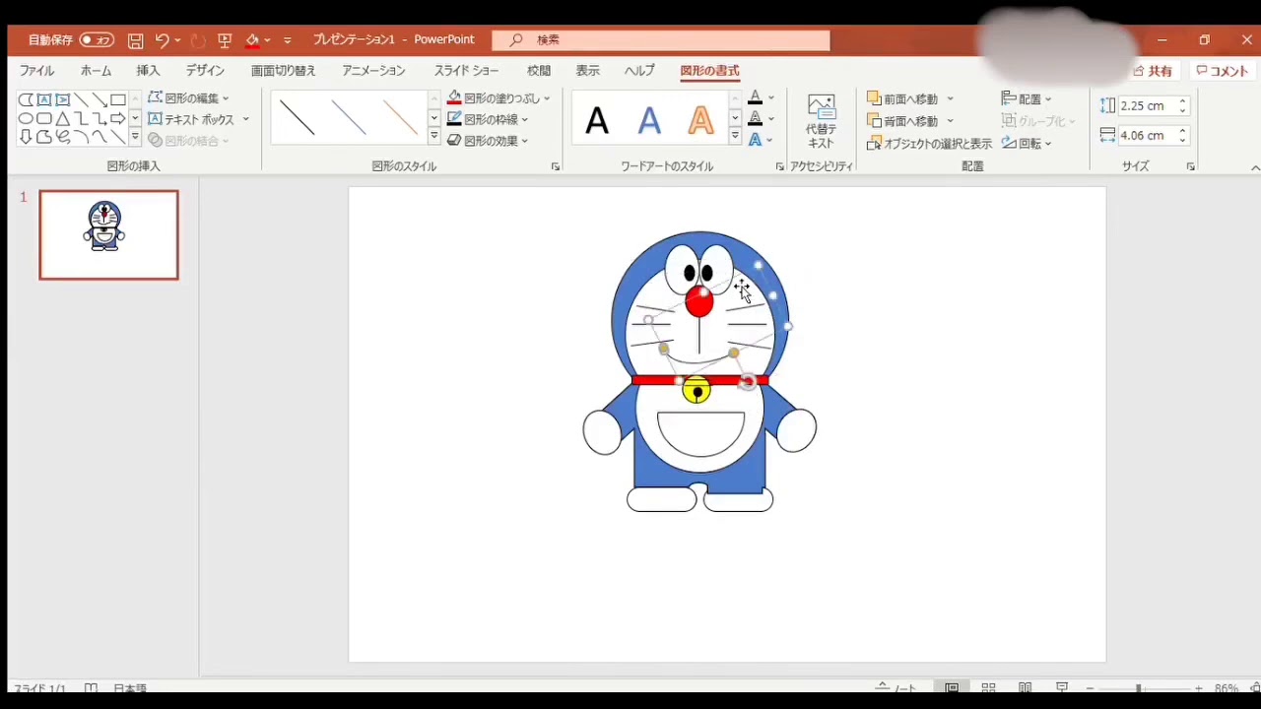Screen dimensions: 1261x709
Task: Select the triangle shape in gallery
Action: click(62, 119)
